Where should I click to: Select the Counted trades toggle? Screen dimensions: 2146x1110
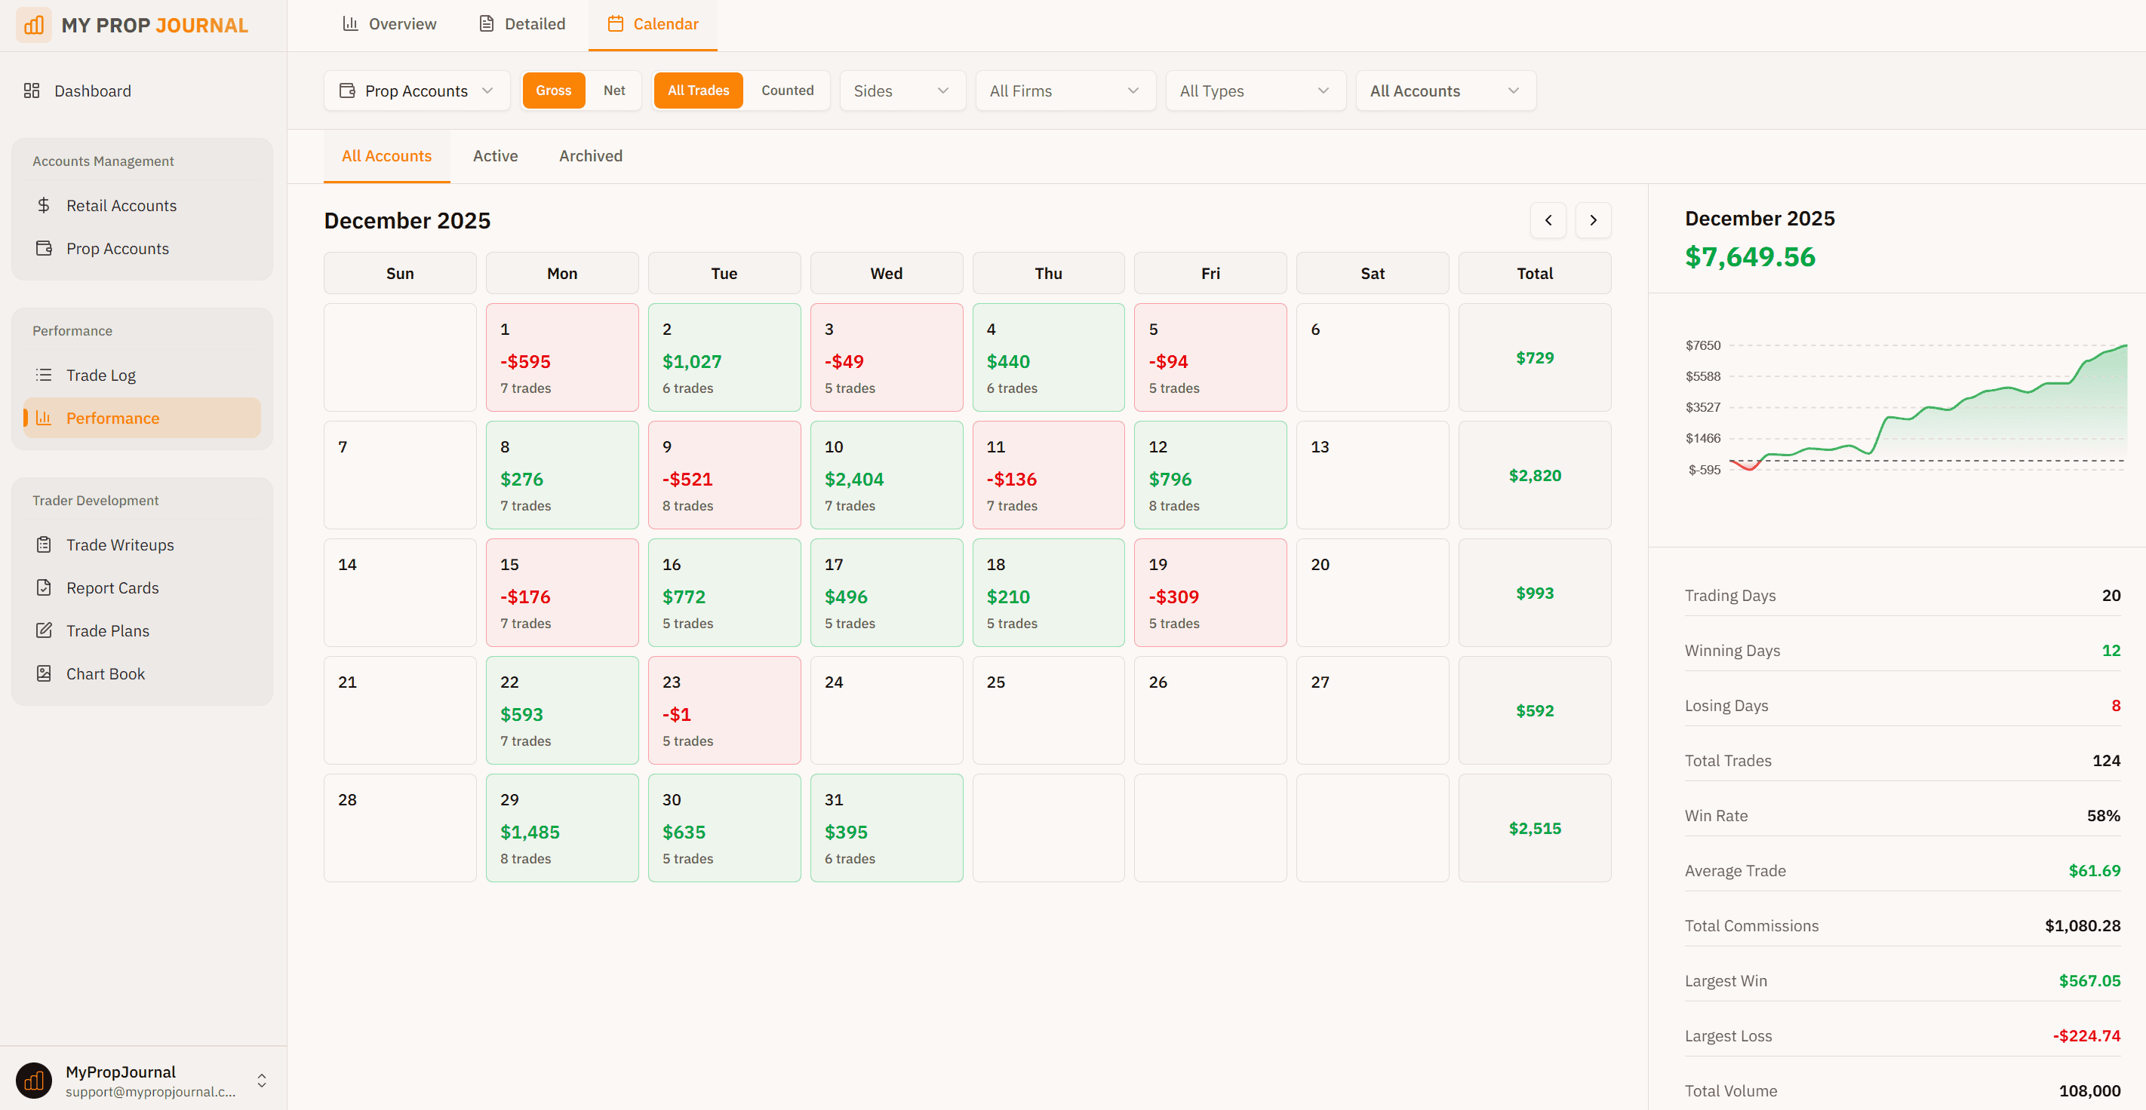pos(787,90)
